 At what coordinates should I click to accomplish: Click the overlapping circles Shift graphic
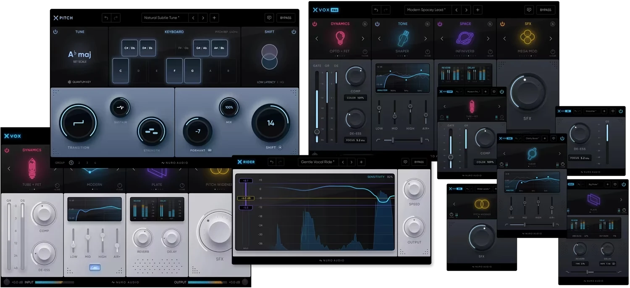[269, 57]
